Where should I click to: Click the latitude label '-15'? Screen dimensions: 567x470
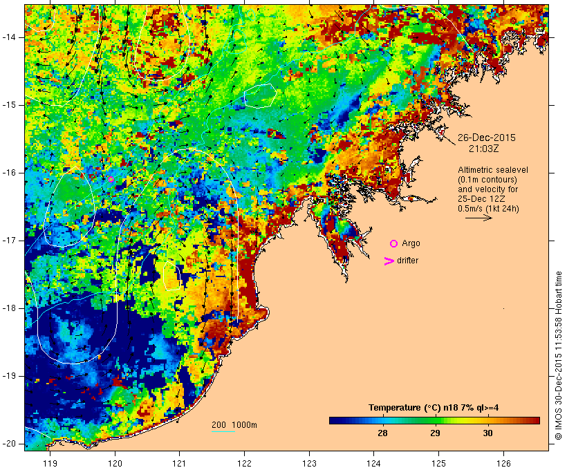tap(8, 105)
